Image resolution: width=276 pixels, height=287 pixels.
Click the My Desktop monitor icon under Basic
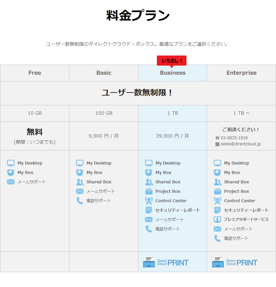click(x=79, y=163)
